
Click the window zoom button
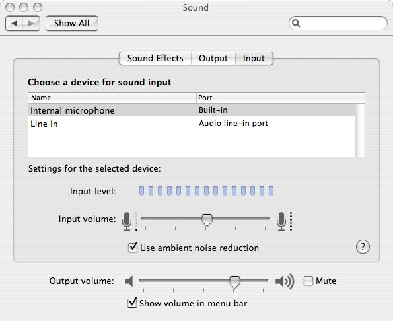tap(38, 7)
